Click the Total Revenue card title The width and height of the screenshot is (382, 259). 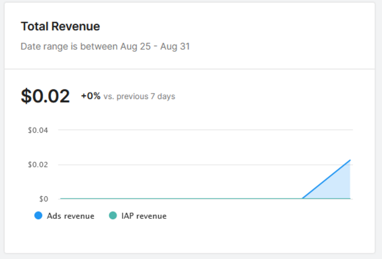[x=60, y=26]
